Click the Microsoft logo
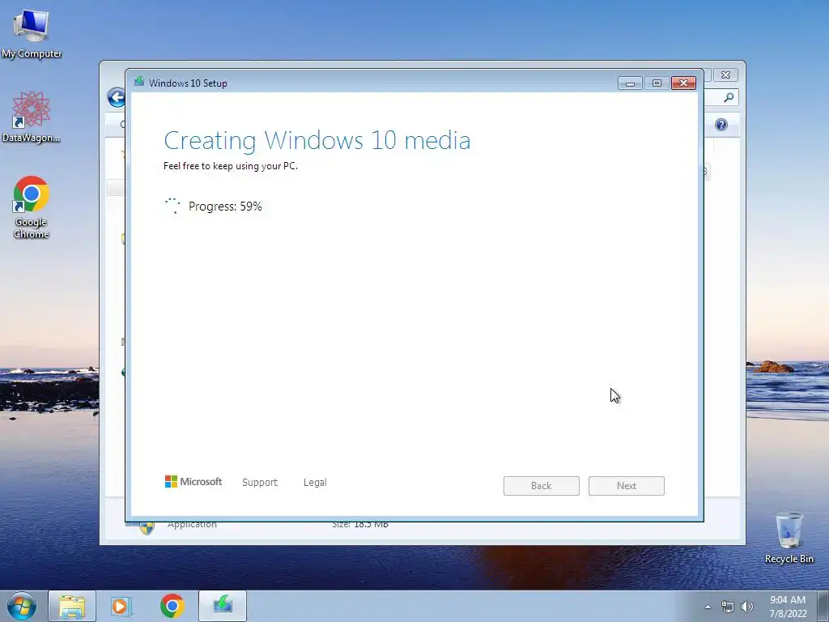829x622 pixels. coord(193,481)
